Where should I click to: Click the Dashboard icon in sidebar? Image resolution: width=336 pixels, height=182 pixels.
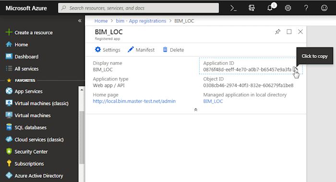pyautogui.click(x=9, y=56)
